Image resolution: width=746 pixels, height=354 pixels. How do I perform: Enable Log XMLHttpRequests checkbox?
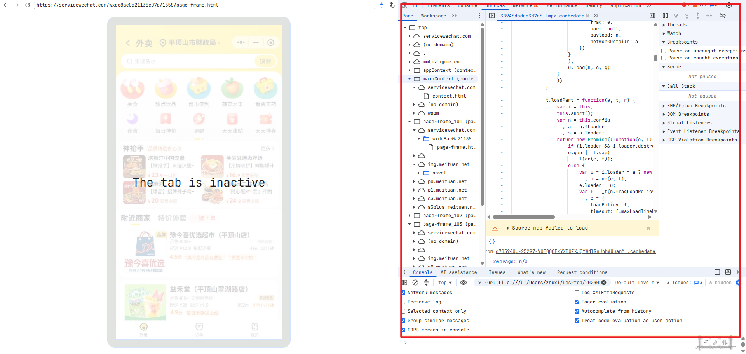(577, 293)
